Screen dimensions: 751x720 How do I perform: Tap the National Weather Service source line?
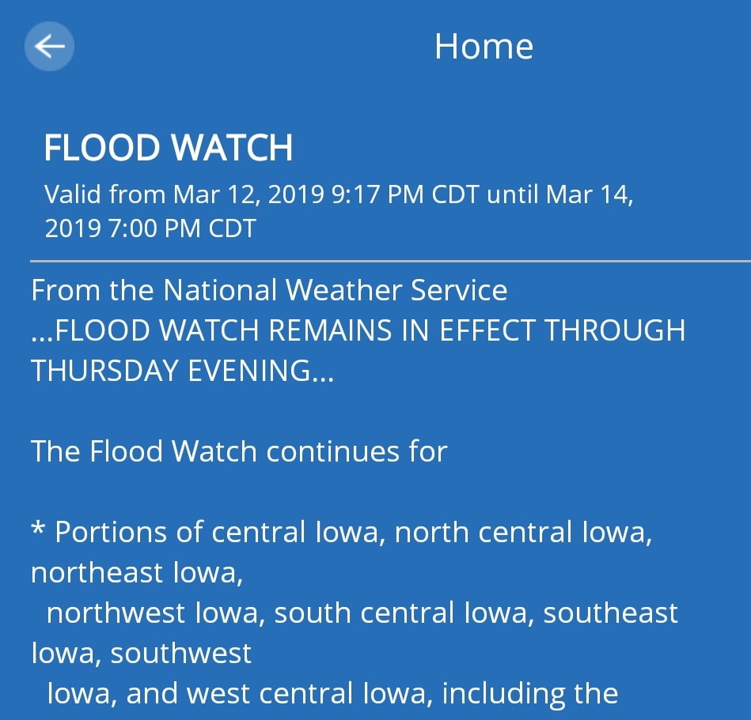(268, 289)
